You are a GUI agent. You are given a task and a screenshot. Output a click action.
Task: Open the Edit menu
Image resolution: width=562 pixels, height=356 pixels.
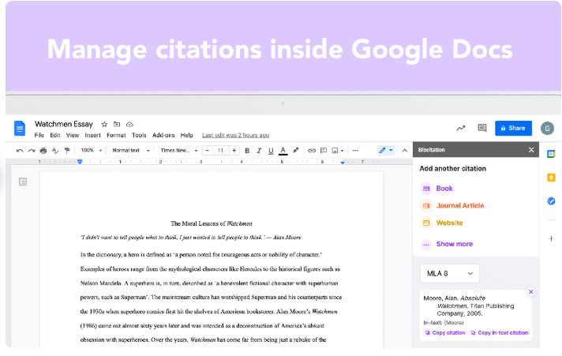54,135
